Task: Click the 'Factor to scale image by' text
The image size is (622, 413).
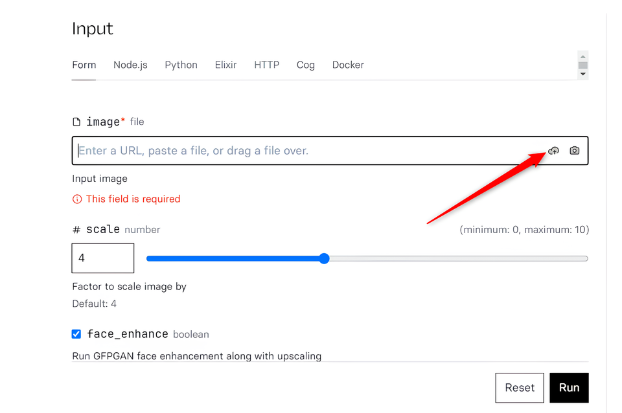Action: (130, 287)
